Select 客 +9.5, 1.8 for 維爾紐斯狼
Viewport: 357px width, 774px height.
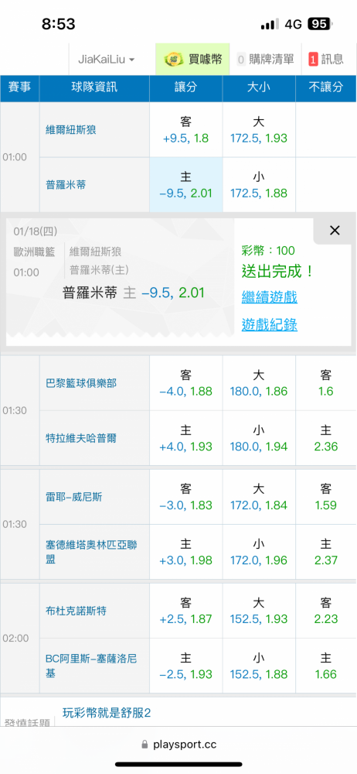pyautogui.click(x=186, y=130)
